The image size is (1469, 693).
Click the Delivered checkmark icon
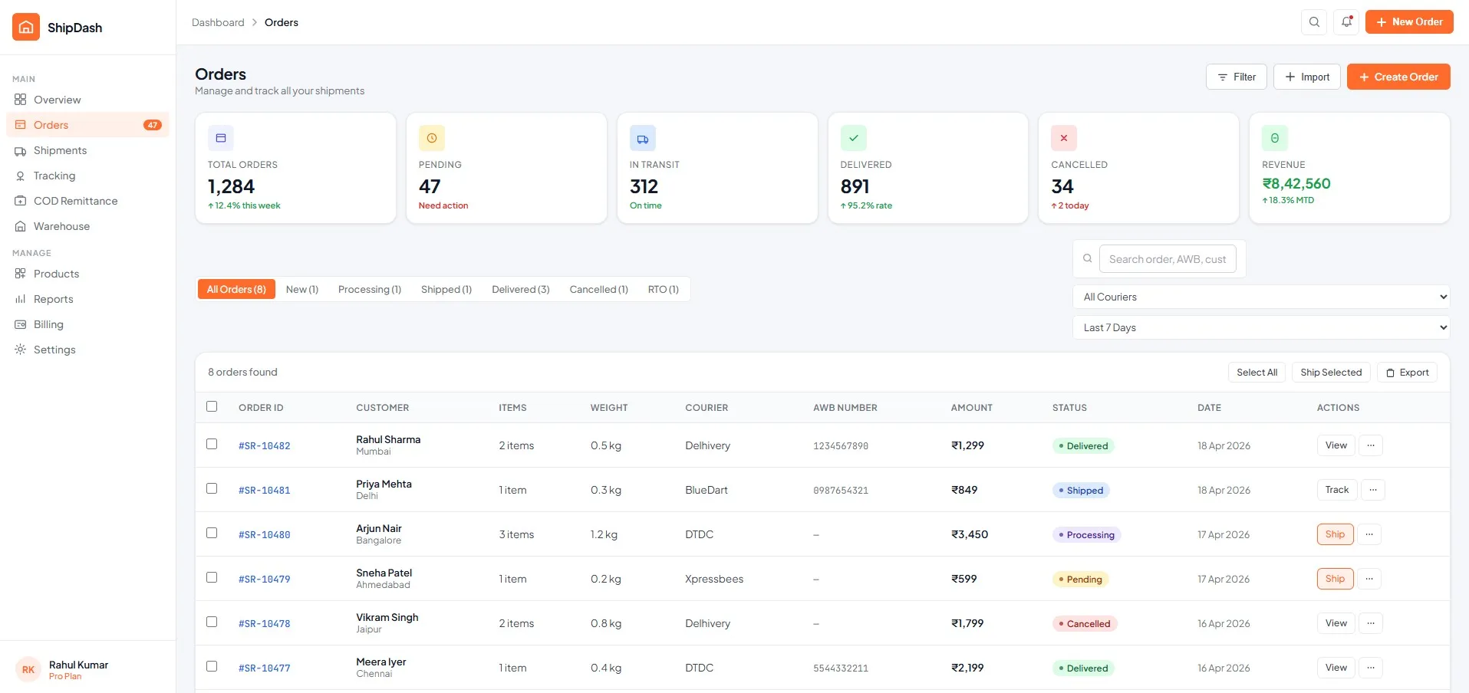853,138
